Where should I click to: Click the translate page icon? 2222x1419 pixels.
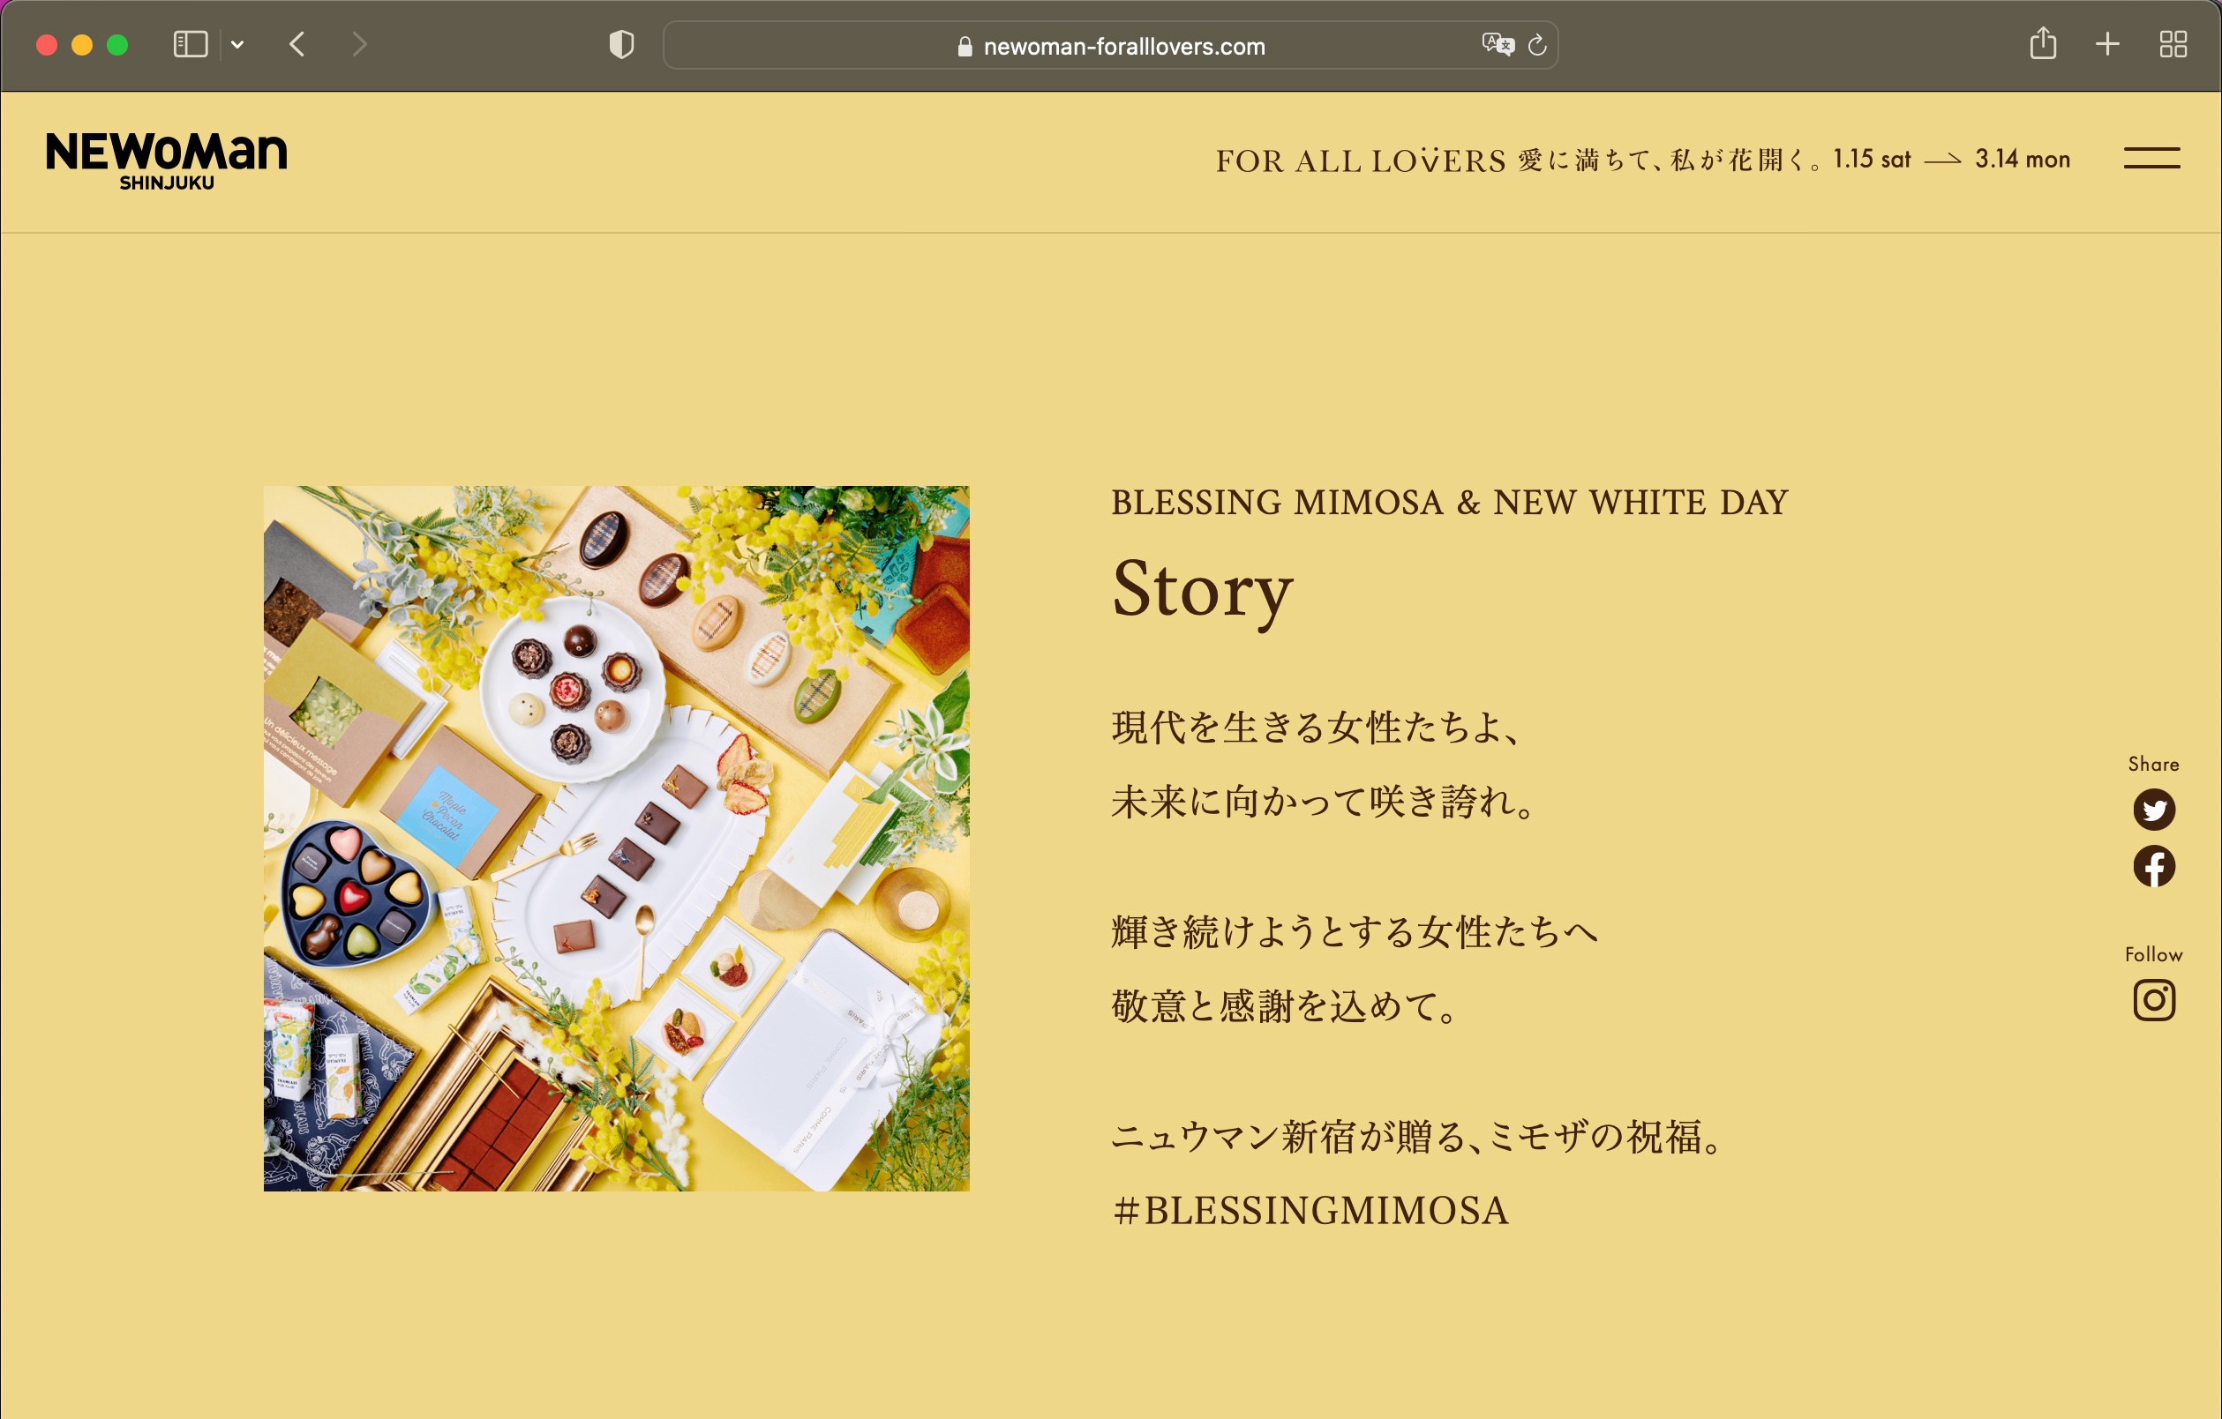tap(1497, 44)
